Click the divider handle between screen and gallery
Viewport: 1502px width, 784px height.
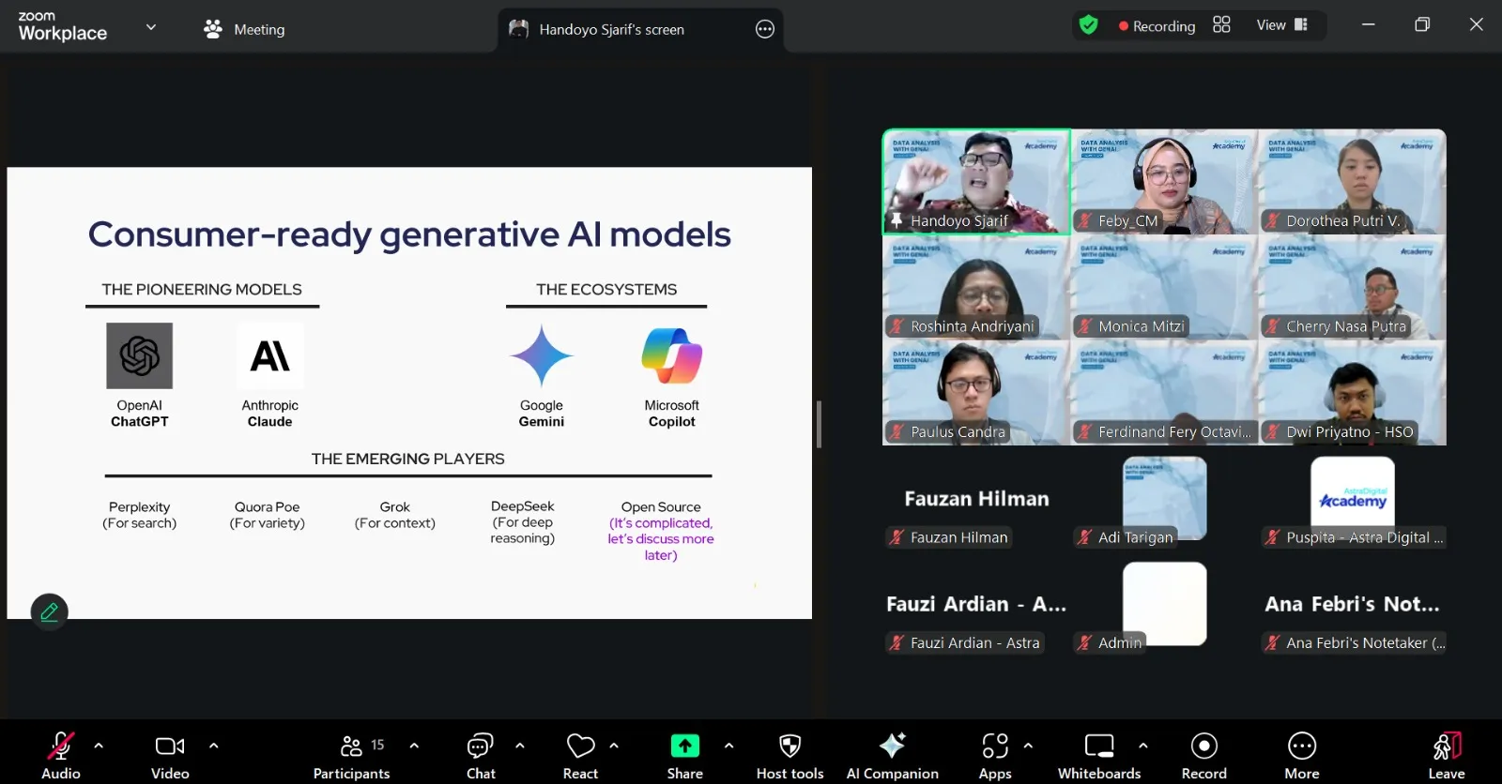[x=820, y=425]
